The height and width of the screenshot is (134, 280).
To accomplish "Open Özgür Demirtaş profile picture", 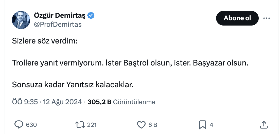I will coord(21,20).
